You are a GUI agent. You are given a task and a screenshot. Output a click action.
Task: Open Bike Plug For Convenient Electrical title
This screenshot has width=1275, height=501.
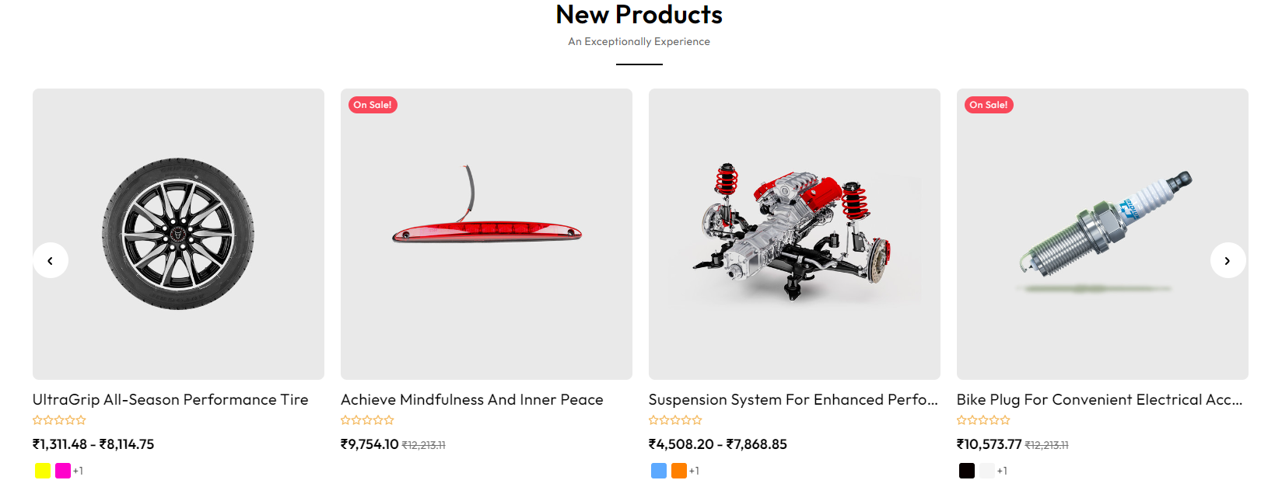click(x=1099, y=399)
